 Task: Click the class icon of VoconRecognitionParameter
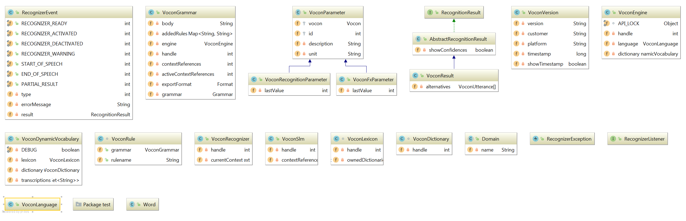254,79
